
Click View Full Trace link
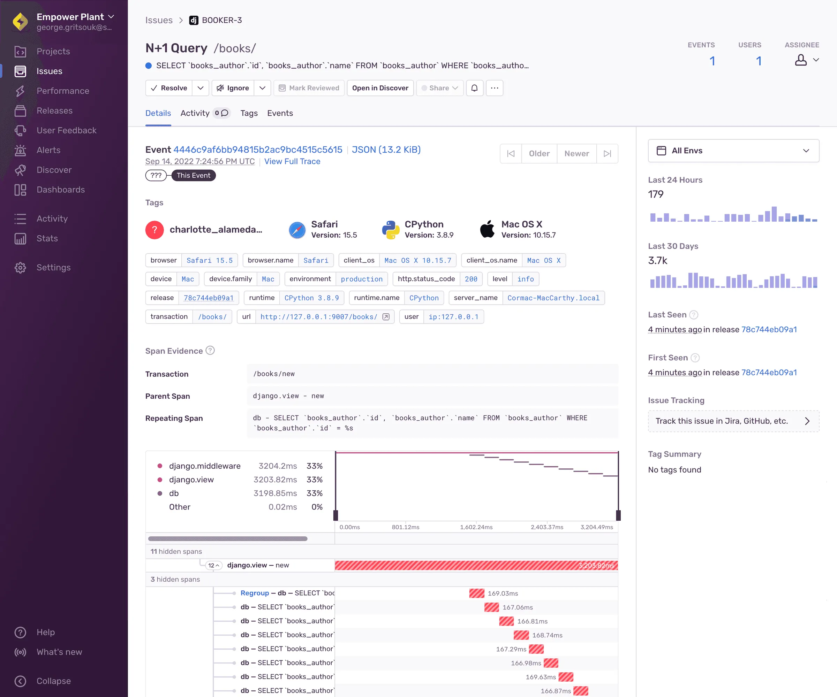coord(292,161)
